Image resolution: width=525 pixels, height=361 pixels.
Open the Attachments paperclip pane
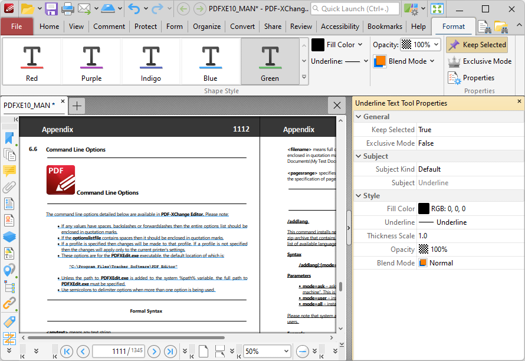(x=9, y=187)
